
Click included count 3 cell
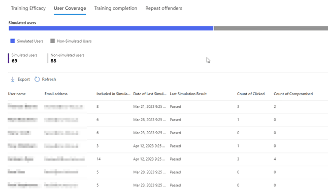(97, 146)
